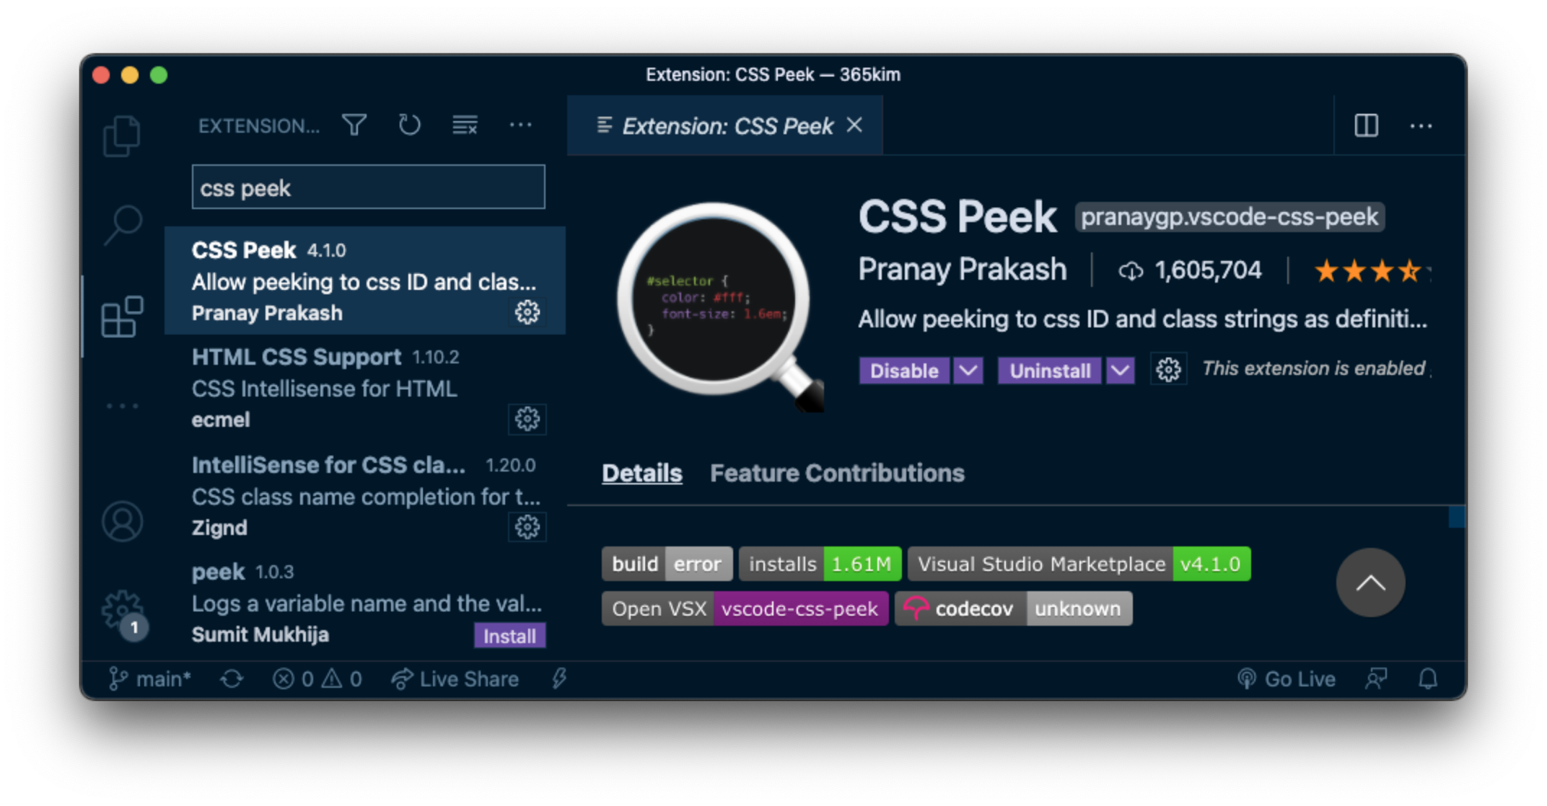Select the Details tab
Viewport: 1547px width, 806px height.
[x=641, y=473]
